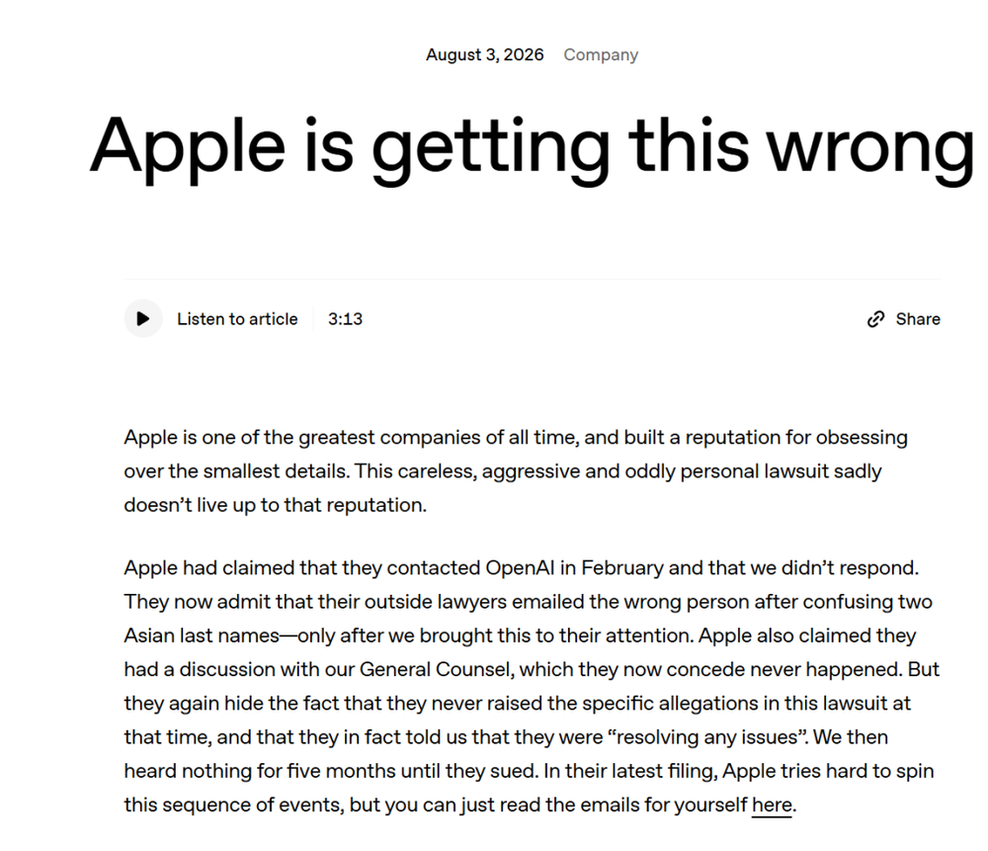Click the phrase "doesn't live up to that reputation"

pos(274,505)
